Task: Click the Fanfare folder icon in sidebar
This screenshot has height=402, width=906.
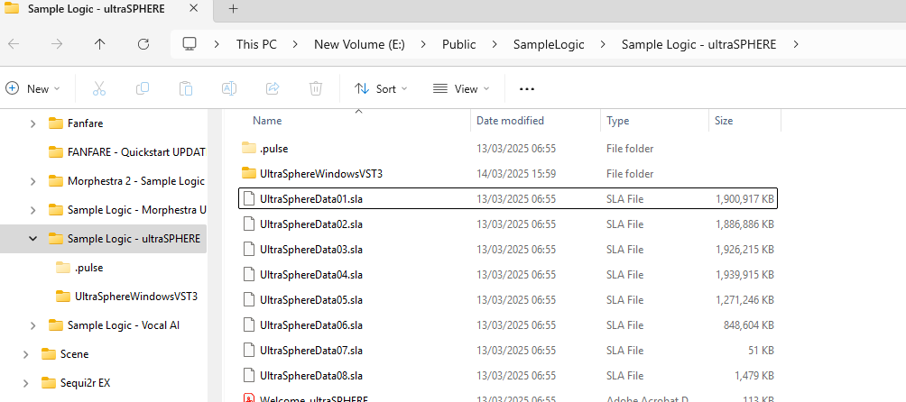Action: [56, 123]
